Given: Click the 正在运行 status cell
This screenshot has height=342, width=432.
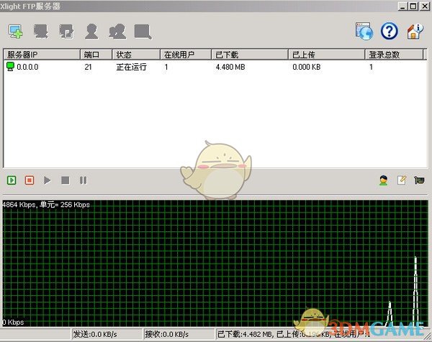Looking at the screenshot, I should point(132,67).
